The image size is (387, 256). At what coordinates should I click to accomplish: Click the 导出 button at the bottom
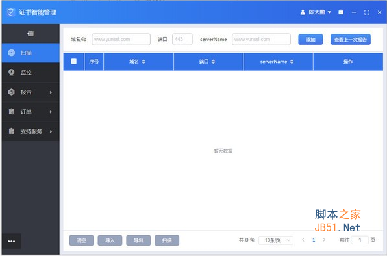pos(138,240)
